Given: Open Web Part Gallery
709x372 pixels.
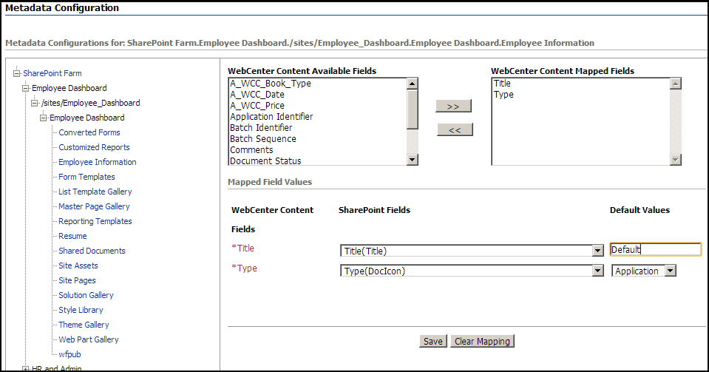Looking at the screenshot, I should point(89,339).
